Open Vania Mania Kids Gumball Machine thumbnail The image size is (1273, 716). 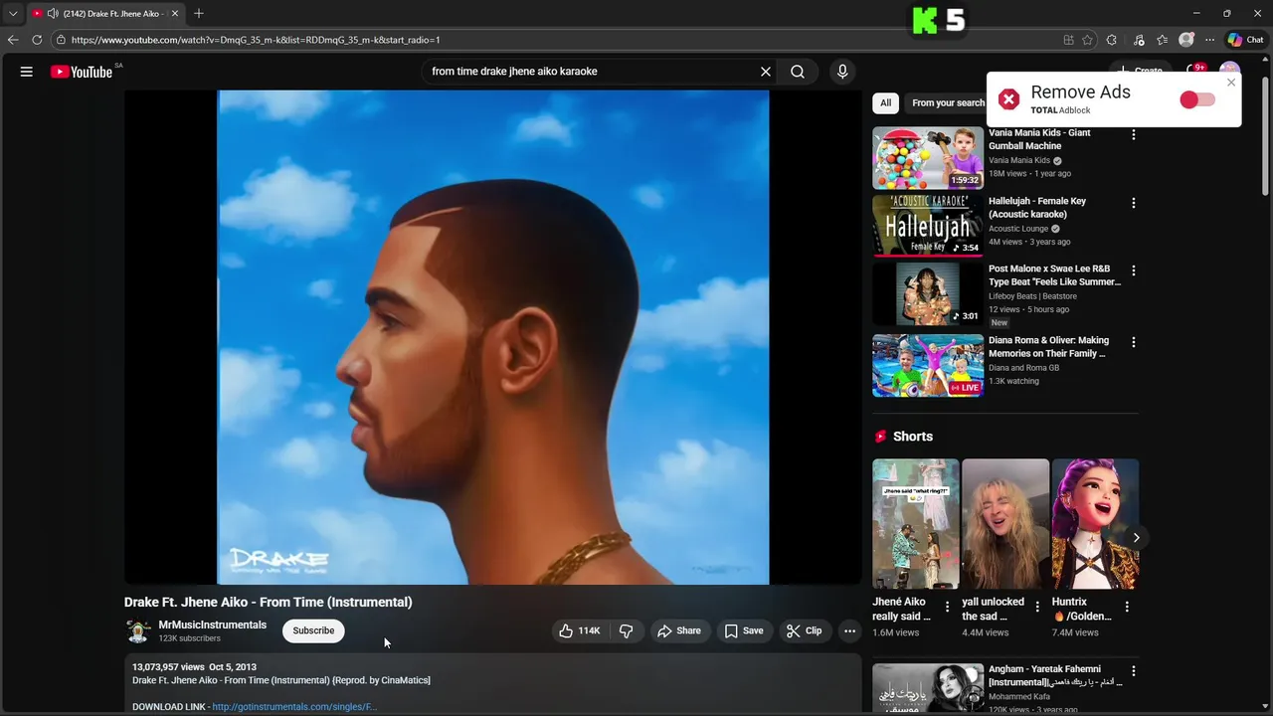tap(928, 157)
